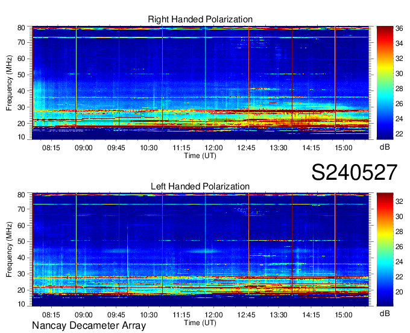This screenshot has width=410, height=333.
Task: Click the 30 MHz tick of the lower plot
Action: pyautogui.click(x=21, y=274)
